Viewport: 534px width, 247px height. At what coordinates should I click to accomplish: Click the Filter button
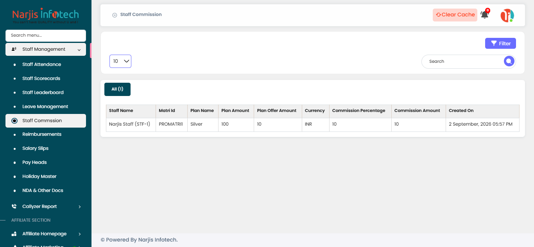pos(500,43)
